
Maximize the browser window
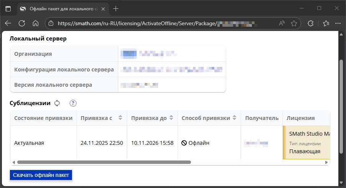[x=319, y=8]
